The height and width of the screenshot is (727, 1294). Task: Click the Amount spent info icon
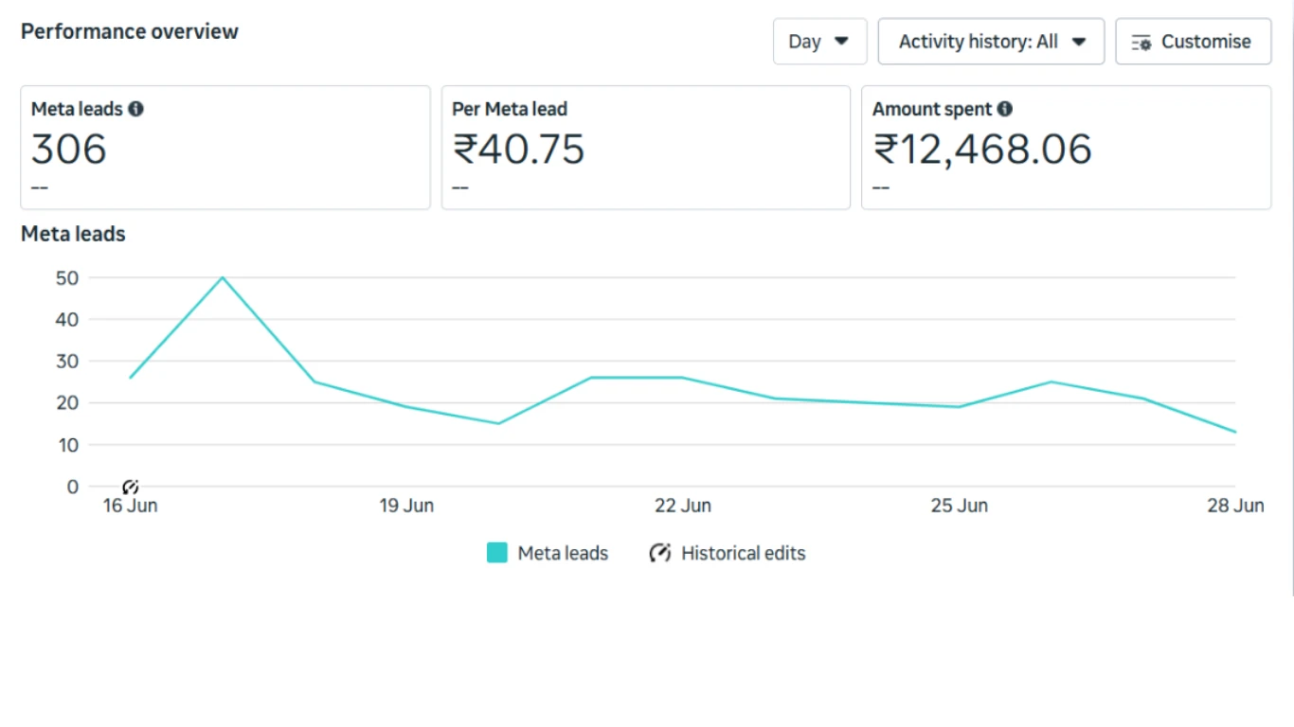coord(1004,109)
